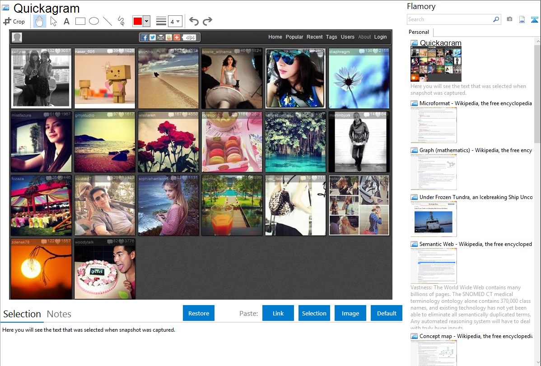Click the Under Frozen Tundra ship thumbnail
This screenshot has width=541, height=366.
pos(434,219)
